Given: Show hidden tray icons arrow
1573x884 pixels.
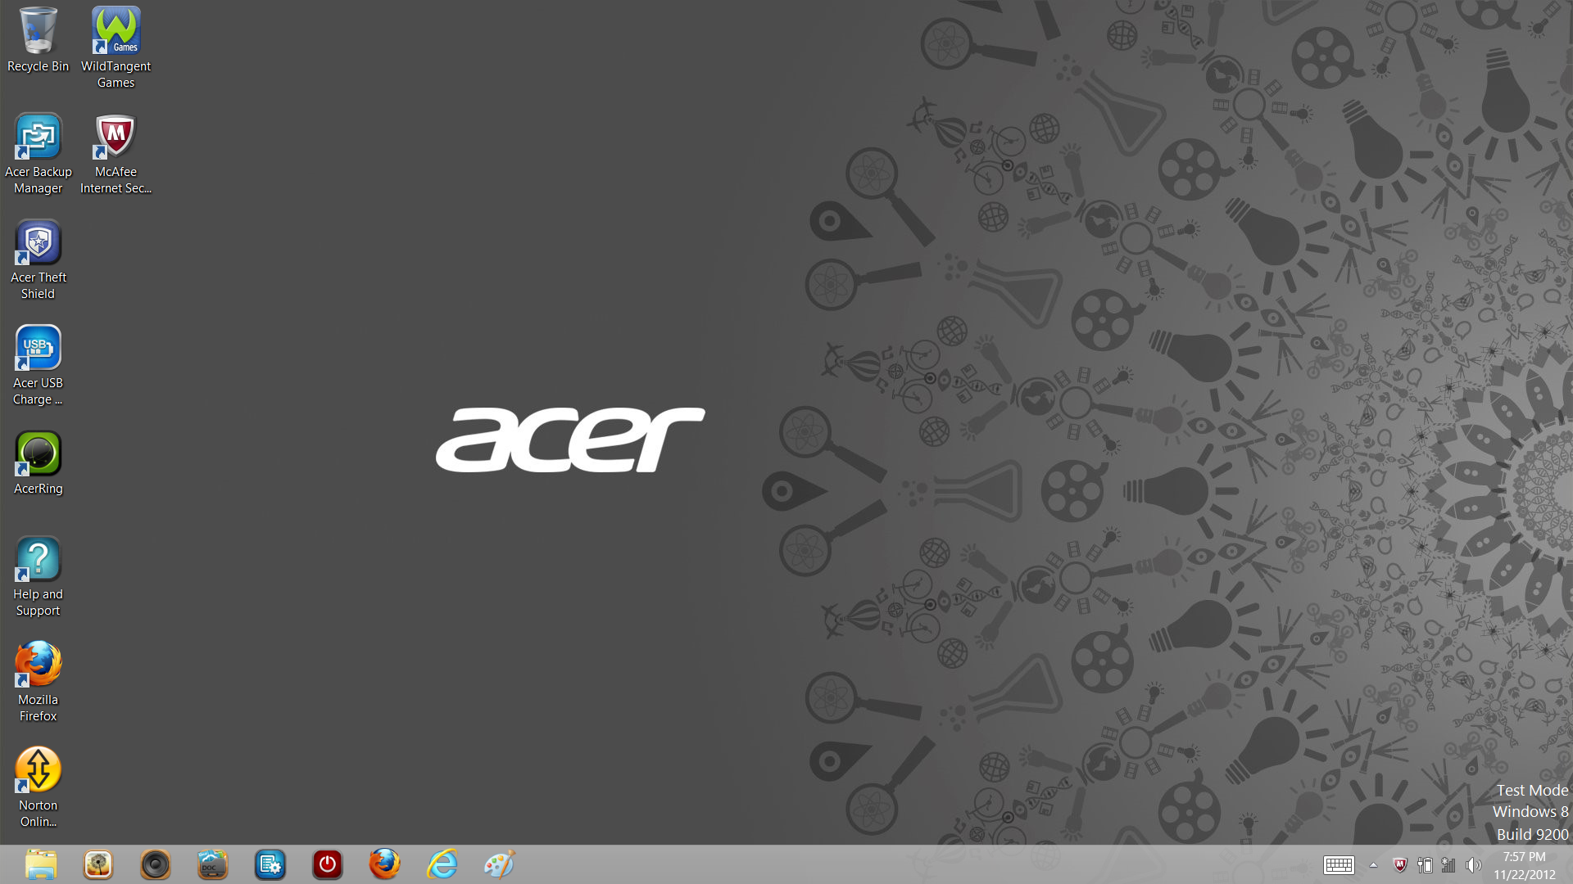Looking at the screenshot, I should pos(1374,865).
